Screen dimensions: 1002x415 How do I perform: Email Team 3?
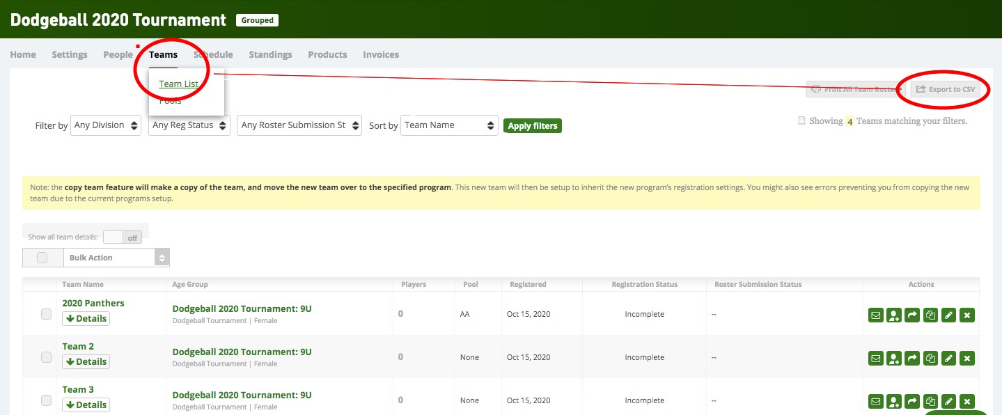coord(875,401)
